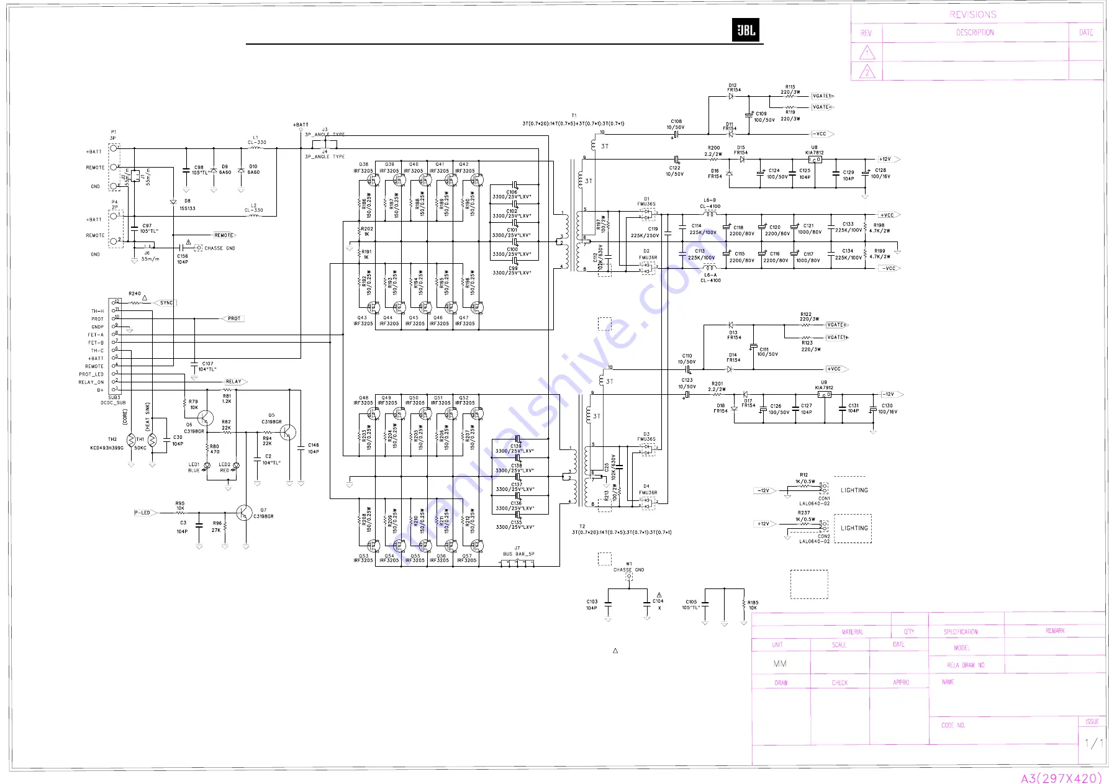Image resolution: width=1109 pixels, height=784 pixels.
Task: Click the Q7 C3198GR transistor symbol
Action: [x=244, y=513]
